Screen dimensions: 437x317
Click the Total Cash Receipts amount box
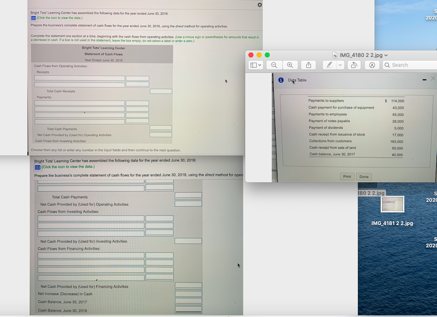[161, 91]
